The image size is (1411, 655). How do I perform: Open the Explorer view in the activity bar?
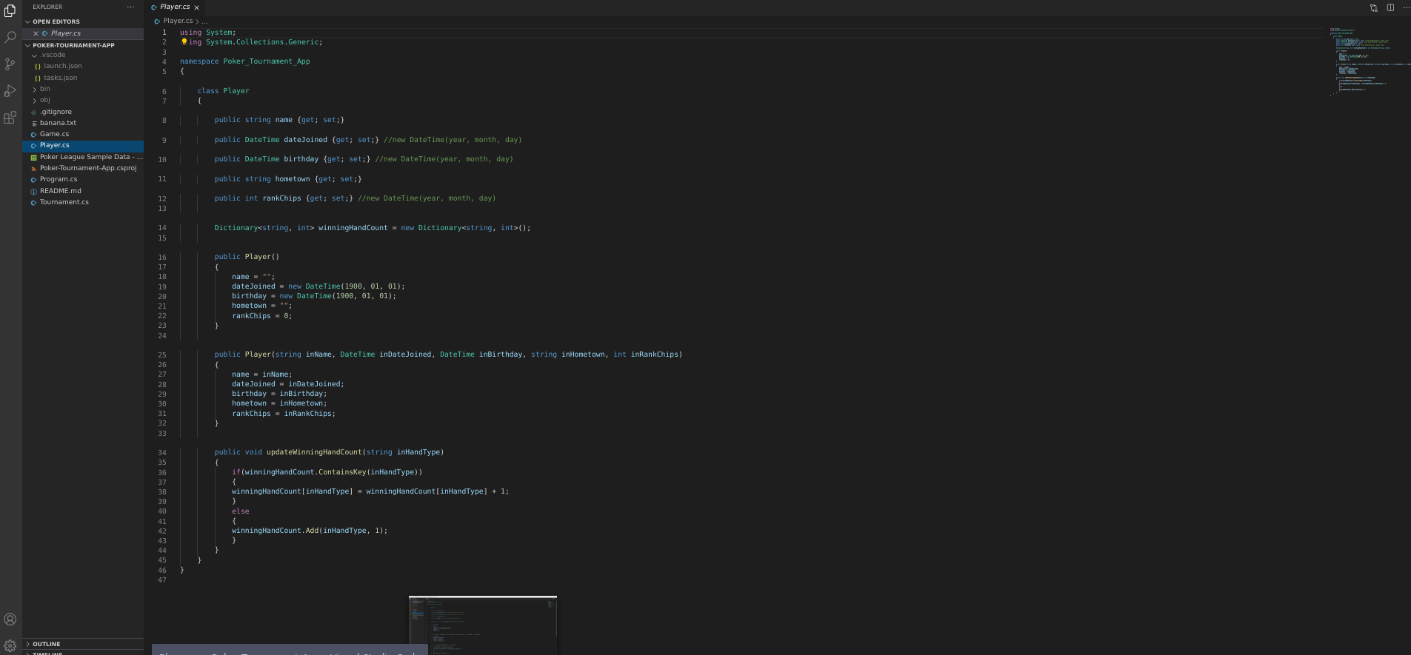[10, 10]
